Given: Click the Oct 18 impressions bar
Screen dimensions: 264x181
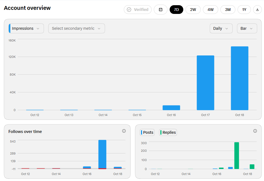Looking at the screenshot, I should [239, 78].
